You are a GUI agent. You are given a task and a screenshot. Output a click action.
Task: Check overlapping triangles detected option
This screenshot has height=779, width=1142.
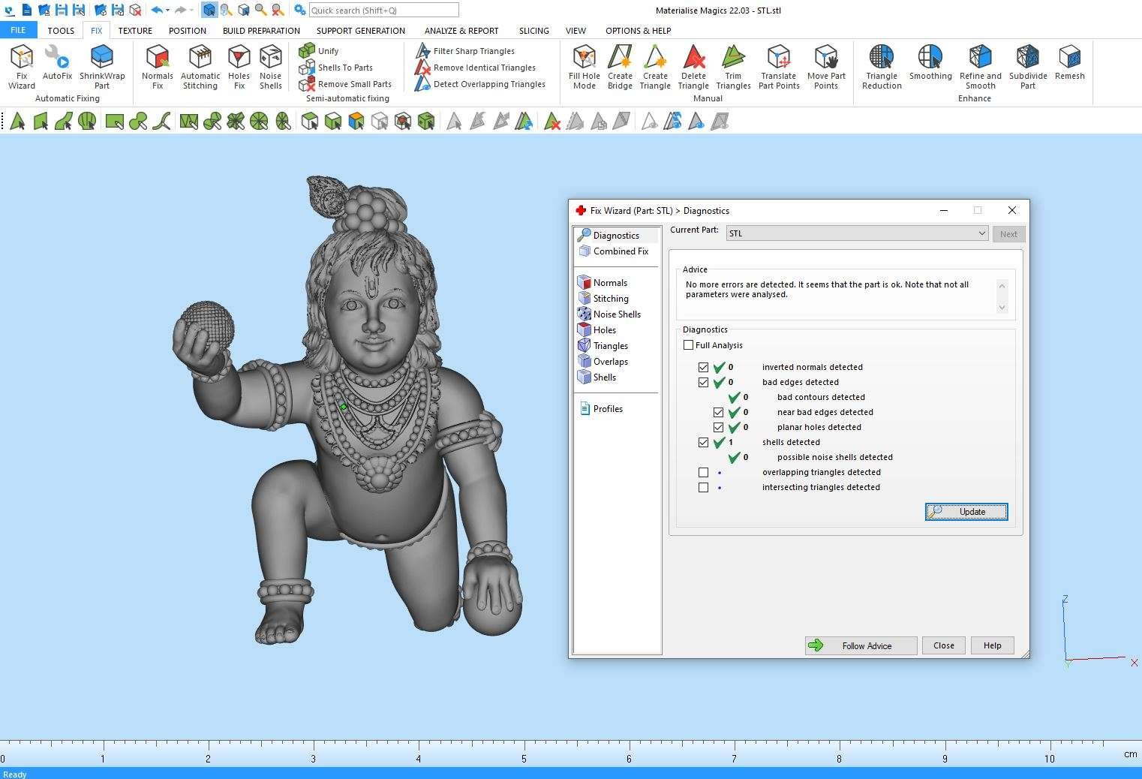tap(703, 473)
